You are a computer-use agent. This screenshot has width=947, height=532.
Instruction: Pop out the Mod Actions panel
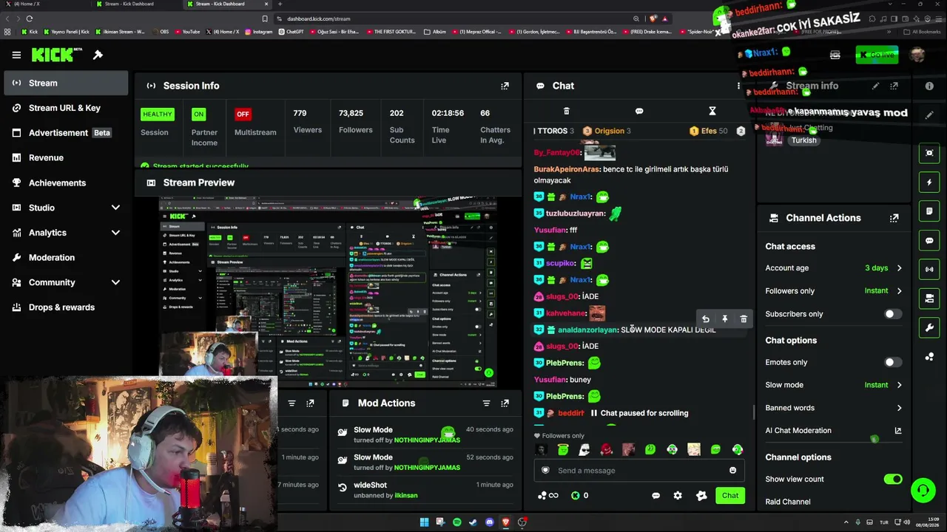tap(505, 403)
